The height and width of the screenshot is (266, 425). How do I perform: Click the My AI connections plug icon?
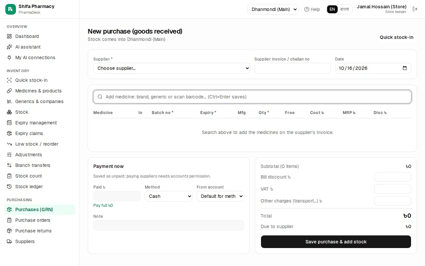click(x=9, y=58)
